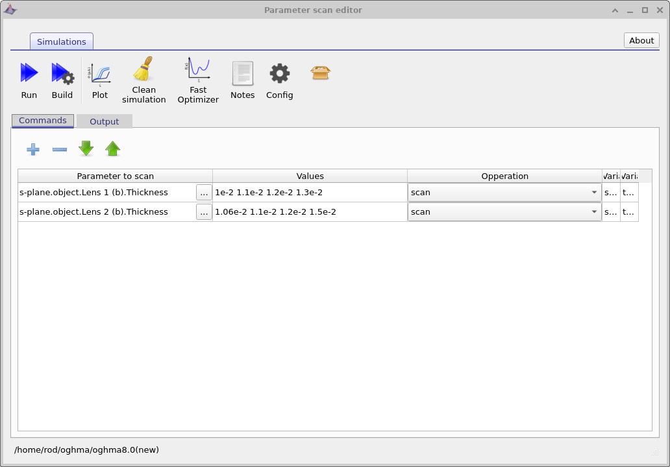
Task: Open the About dialog
Action: pos(641,40)
